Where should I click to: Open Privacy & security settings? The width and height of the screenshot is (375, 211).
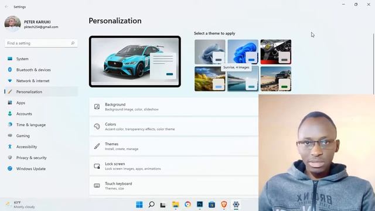(x=42, y=158)
